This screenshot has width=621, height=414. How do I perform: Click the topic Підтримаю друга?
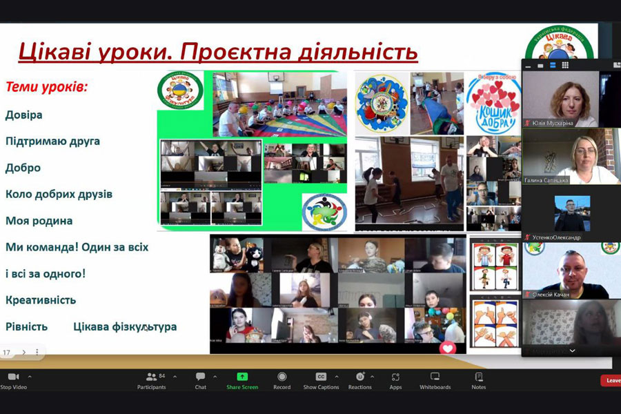click(52, 141)
